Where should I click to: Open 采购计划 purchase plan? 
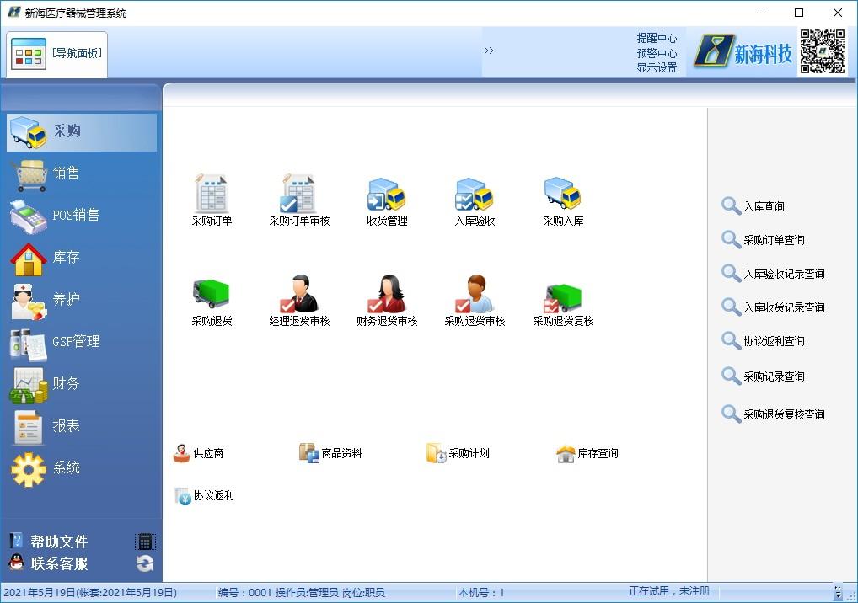click(458, 453)
